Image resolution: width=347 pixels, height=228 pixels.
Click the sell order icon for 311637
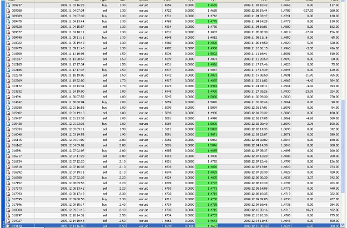(8, 59)
